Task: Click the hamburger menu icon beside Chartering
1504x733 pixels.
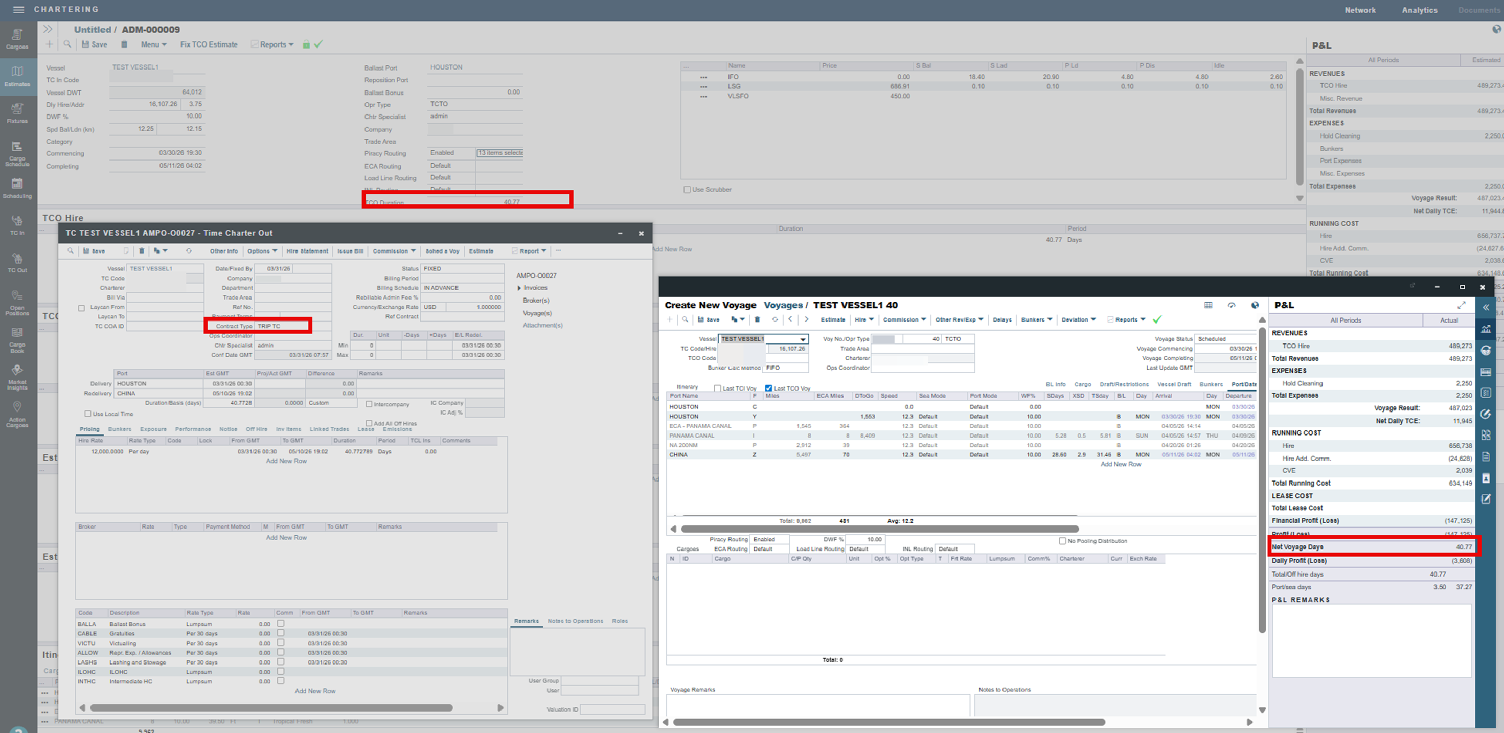Action: coord(18,9)
